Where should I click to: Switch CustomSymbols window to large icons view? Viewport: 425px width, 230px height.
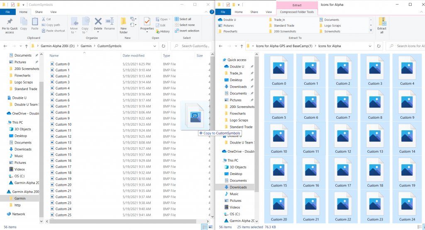[211, 227]
